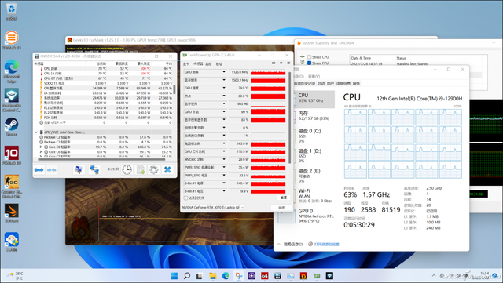
Task: Uncheck the Stress FPU checkbox
Action: pos(309,63)
